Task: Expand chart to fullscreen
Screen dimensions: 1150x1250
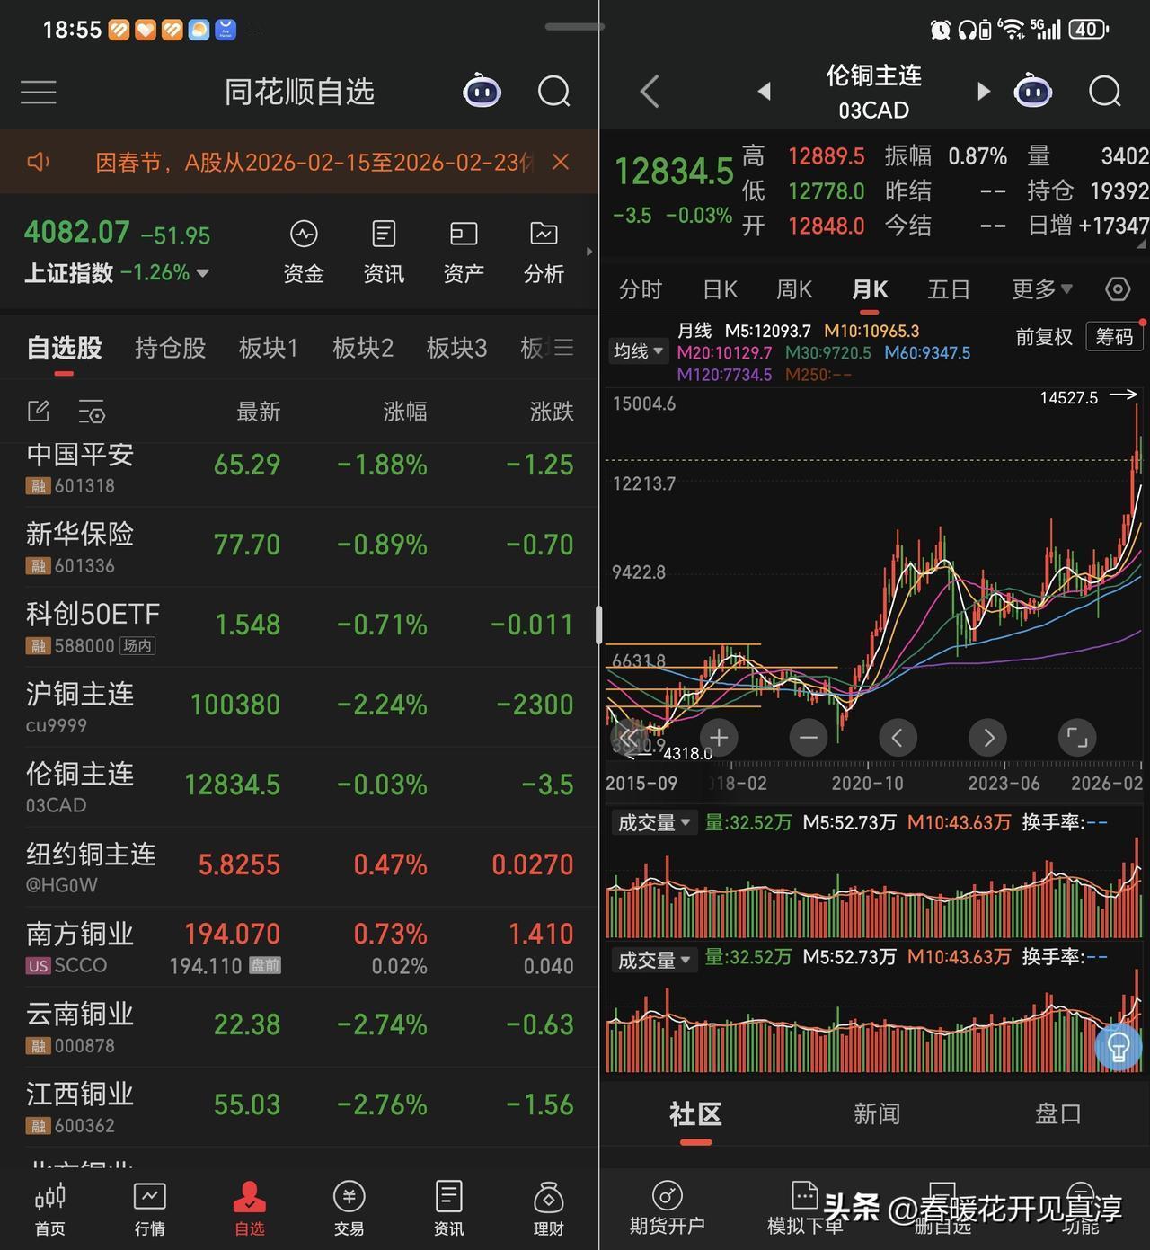Action: [1077, 738]
